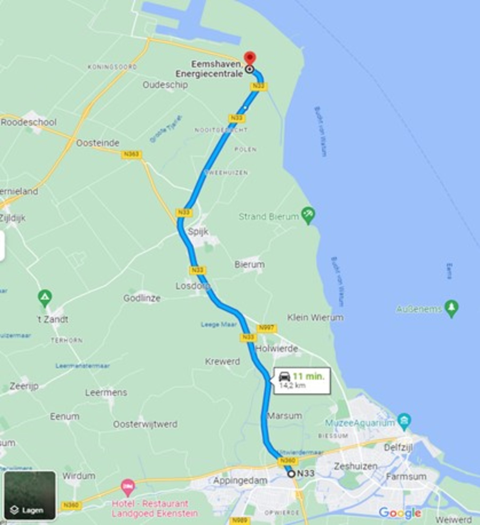This screenshot has height=525, width=480.
Task: Open the MuzeeAquarium museum marker
Action: [x=404, y=422]
